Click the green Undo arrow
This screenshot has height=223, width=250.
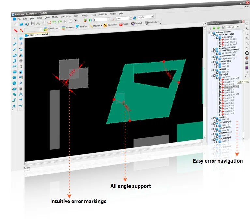[x=54, y=22]
